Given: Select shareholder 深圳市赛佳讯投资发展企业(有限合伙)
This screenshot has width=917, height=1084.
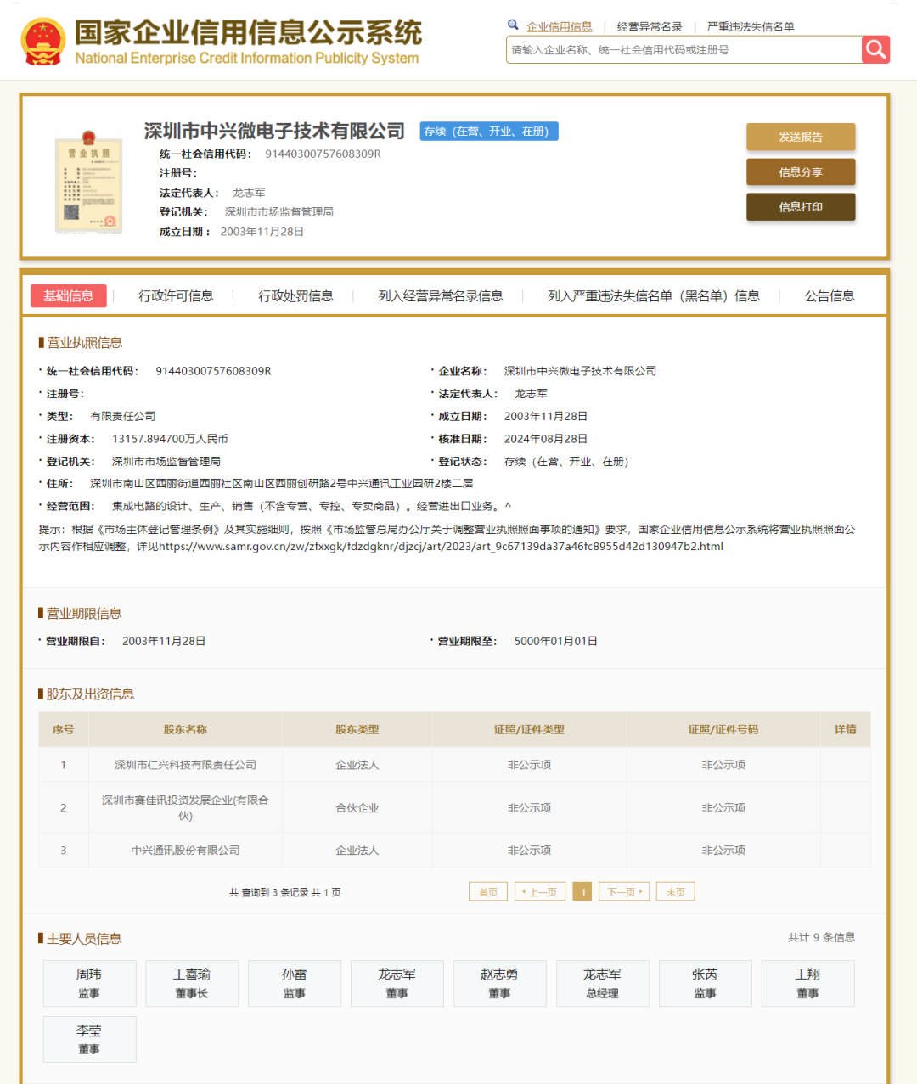Looking at the screenshot, I should (185, 807).
